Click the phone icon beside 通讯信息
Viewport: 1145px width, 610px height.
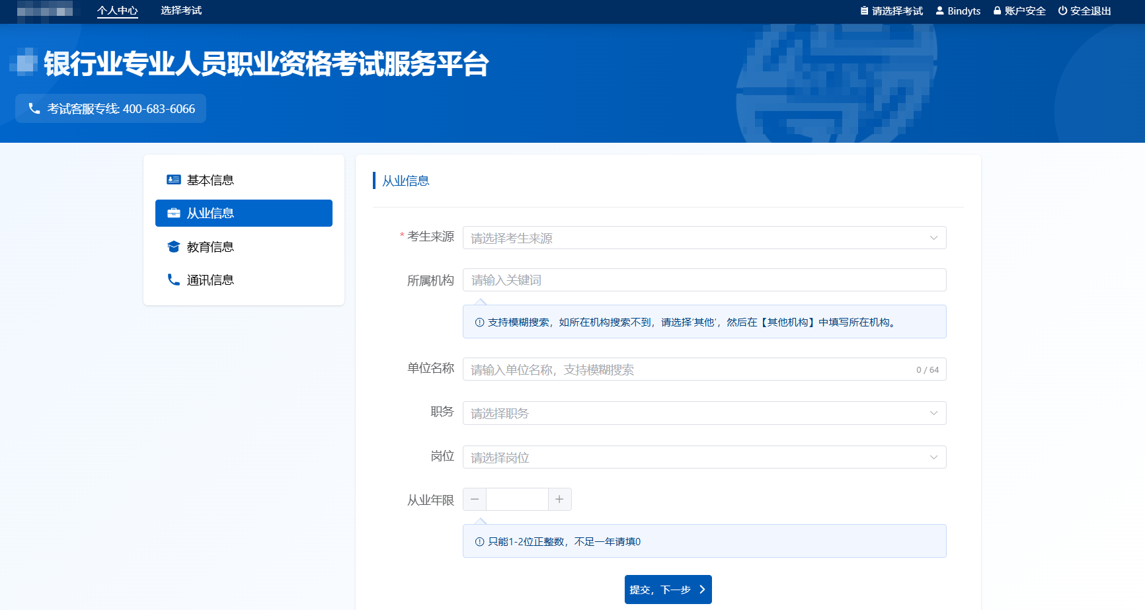coord(174,280)
